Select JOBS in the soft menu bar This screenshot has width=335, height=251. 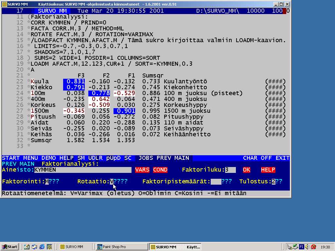pos(146,158)
